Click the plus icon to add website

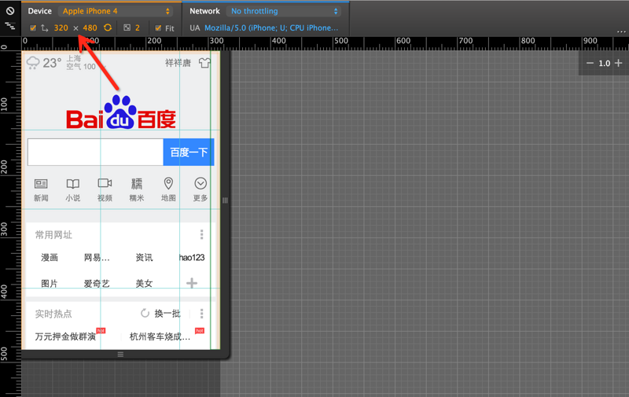tap(192, 283)
